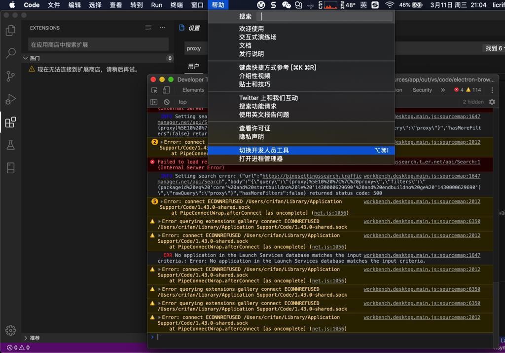
Task: Open the console context selector 'top'
Action: coord(182,102)
